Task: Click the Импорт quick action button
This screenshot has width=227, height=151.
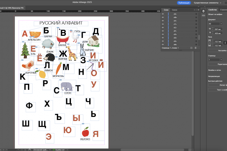Action: (218, 85)
